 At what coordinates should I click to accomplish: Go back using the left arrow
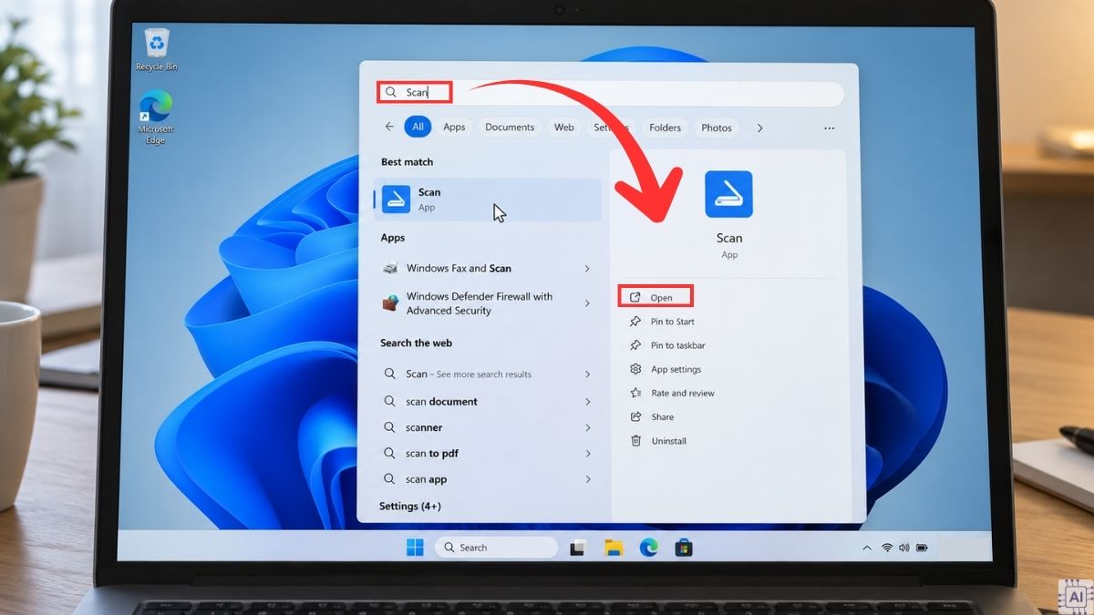coord(389,128)
